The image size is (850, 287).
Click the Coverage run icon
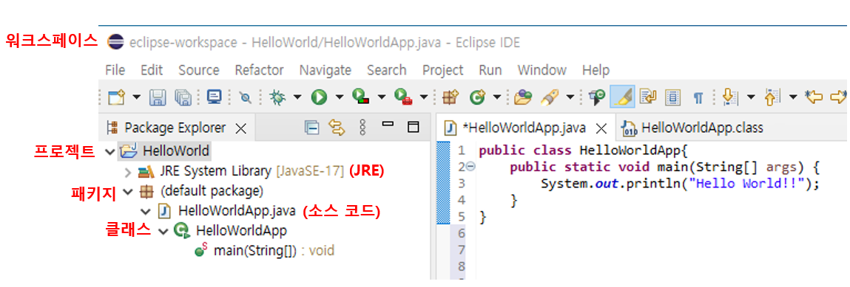pos(361,97)
